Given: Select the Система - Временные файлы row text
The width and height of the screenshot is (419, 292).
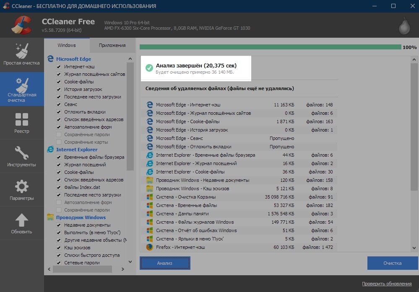Looking at the screenshot, I should pos(187,205).
